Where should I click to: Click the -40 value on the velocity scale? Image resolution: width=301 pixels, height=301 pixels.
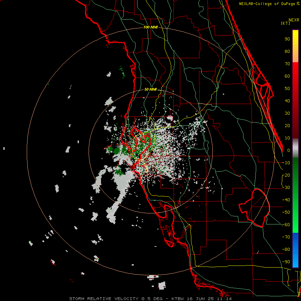point(286,200)
